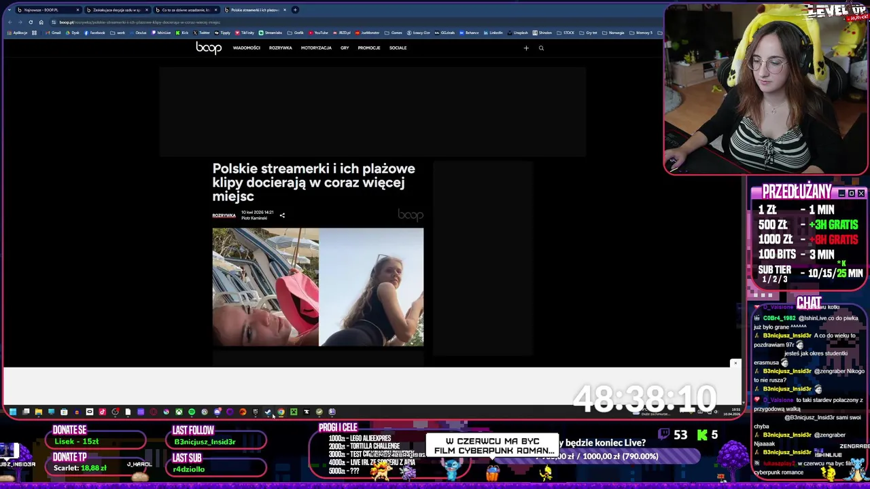Open Discord from the taskbar

217,412
